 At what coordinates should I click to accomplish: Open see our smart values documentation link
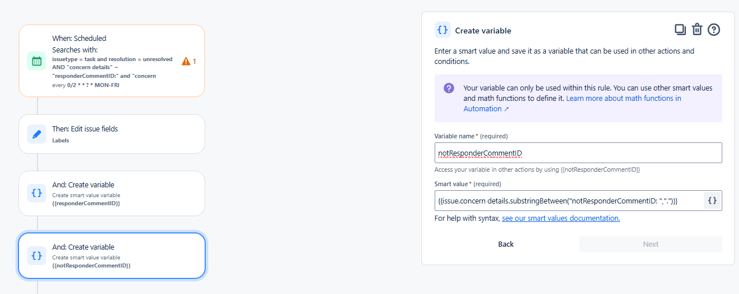coord(561,218)
